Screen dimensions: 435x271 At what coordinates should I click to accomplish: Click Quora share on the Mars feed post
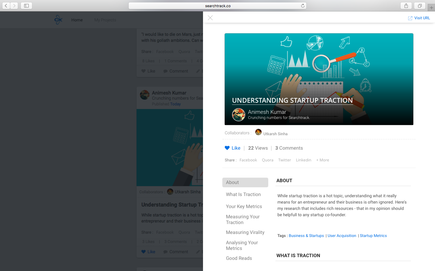[x=184, y=52]
